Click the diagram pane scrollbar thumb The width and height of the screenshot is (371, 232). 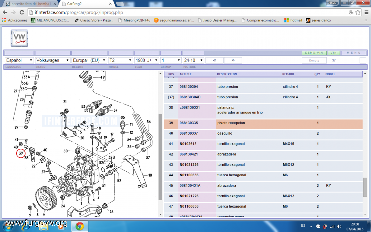tap(160, 157)
